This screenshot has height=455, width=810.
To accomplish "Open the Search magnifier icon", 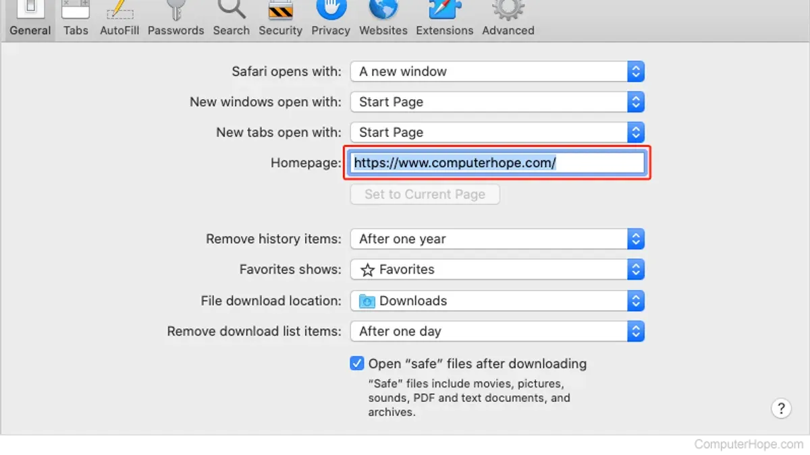I will tap(232, 9).
